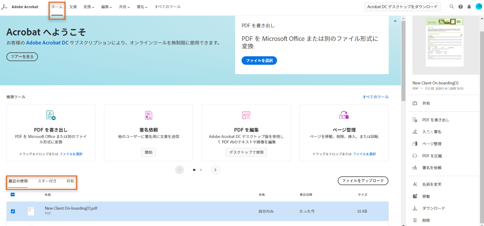Uncheck the New Client On-boarding(1).pdf checkbox
Screen dimensions: 484x226
pyautogui.click(x=13, y=211)
